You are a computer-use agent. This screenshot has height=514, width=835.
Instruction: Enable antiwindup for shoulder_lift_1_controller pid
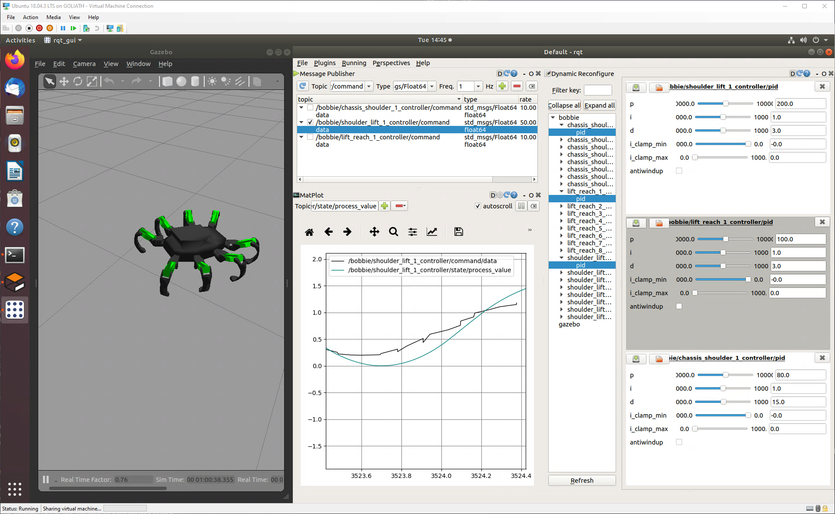pyautogui.click(x=679, y=171)
